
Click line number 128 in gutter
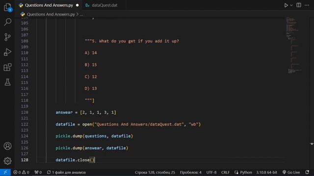coord(25,160)
